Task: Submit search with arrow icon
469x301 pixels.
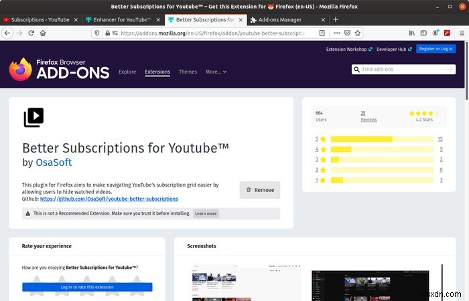Action: click(450, 70)
